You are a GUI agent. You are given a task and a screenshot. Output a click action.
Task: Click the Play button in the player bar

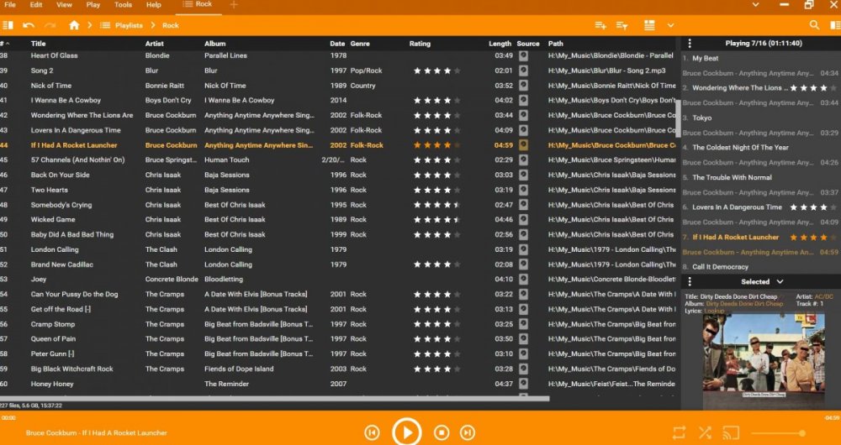(406, 432)
